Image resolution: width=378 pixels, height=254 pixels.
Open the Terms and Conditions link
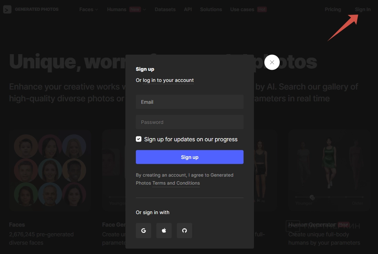tap(176, 183)
